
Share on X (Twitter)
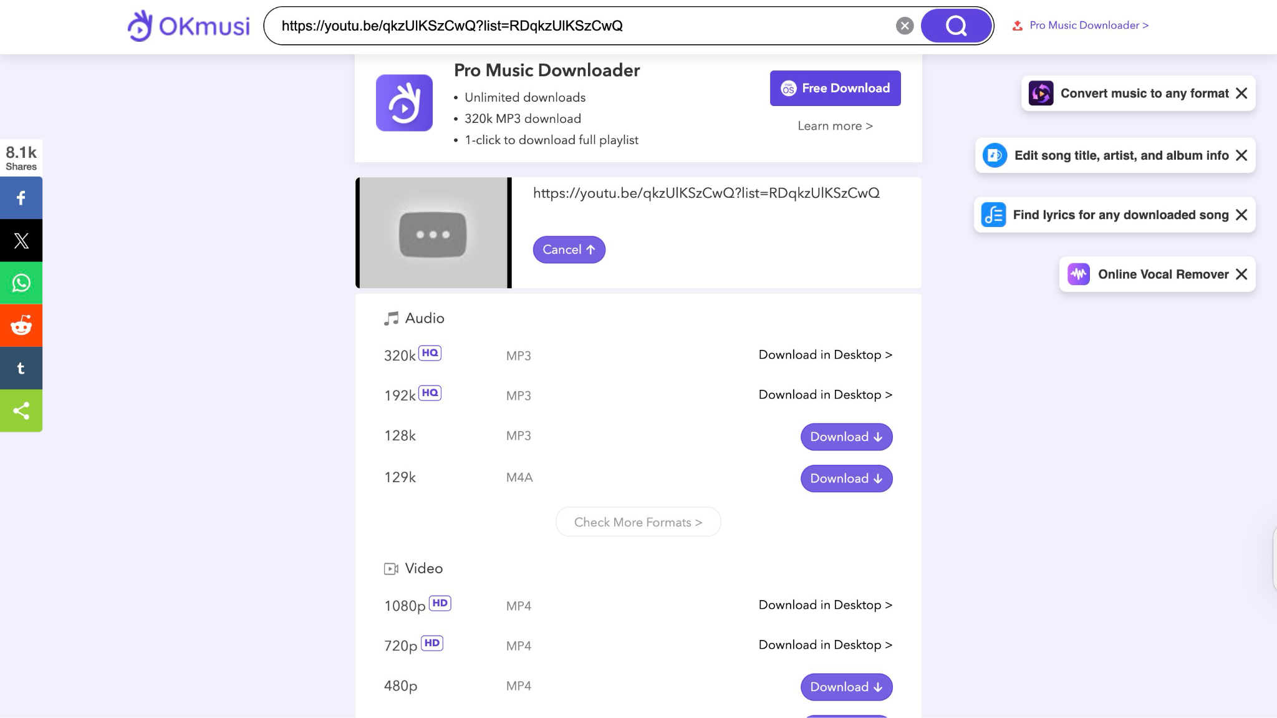click(21, 240)
